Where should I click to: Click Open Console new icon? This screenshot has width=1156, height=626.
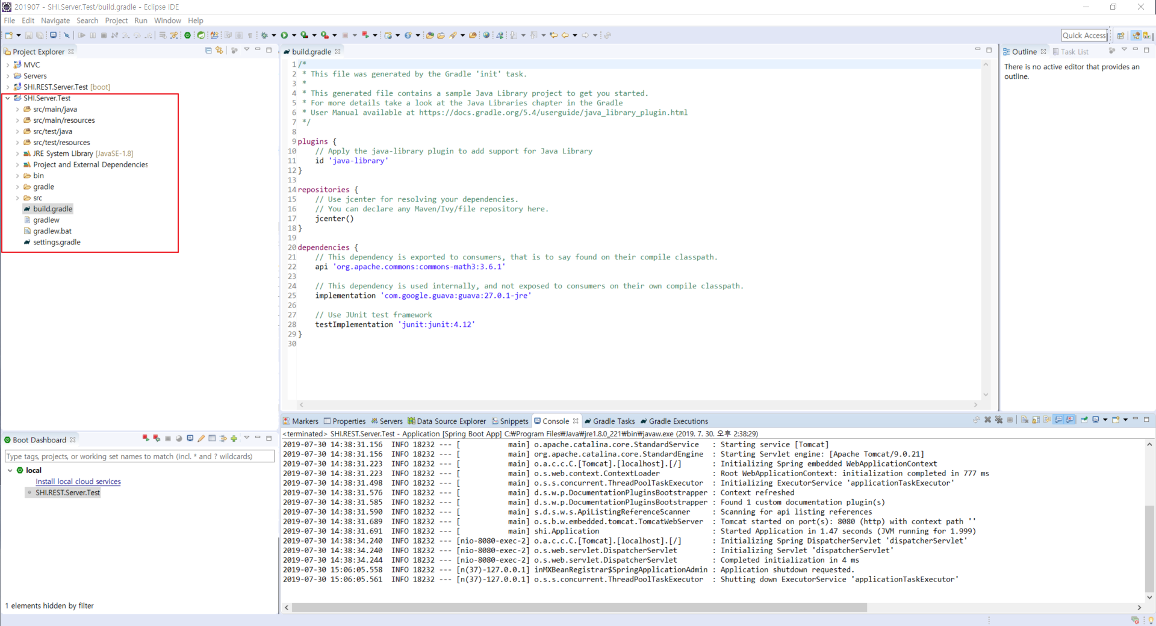point(1116,420)
